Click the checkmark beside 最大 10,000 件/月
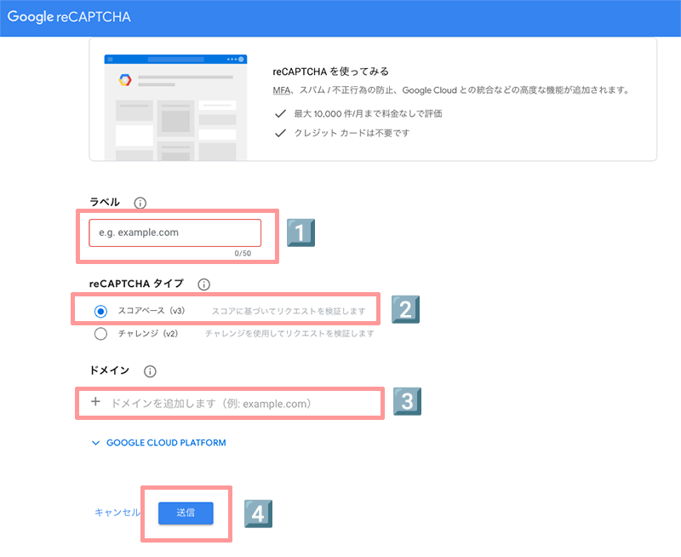The image size is (681, 557). coord(280,113)
